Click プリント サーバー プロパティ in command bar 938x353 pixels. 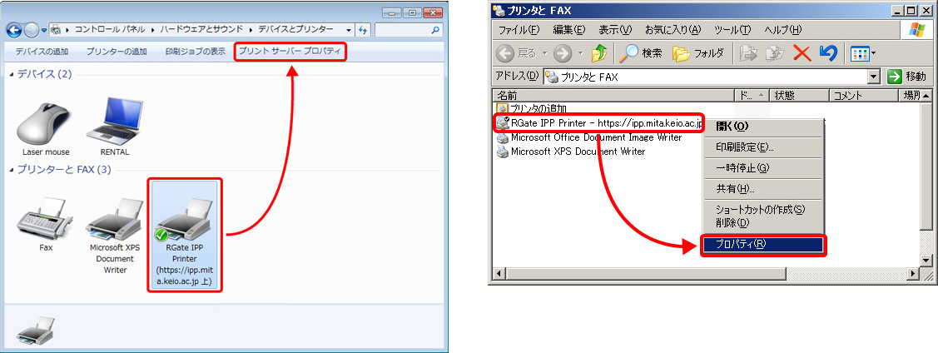tap(290, 52)
